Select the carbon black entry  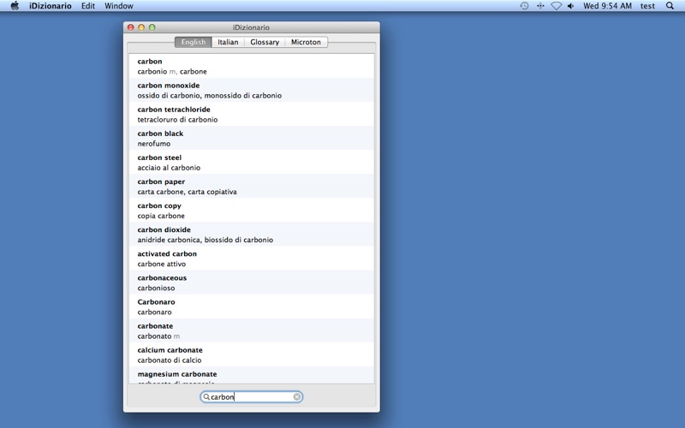click(x=252, y=138)
